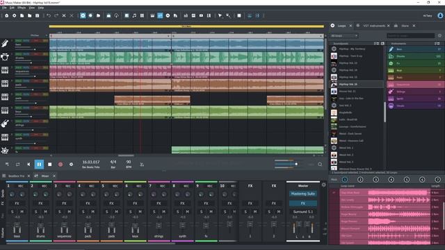Jump to start with rewind button

[x=29, y=164]
